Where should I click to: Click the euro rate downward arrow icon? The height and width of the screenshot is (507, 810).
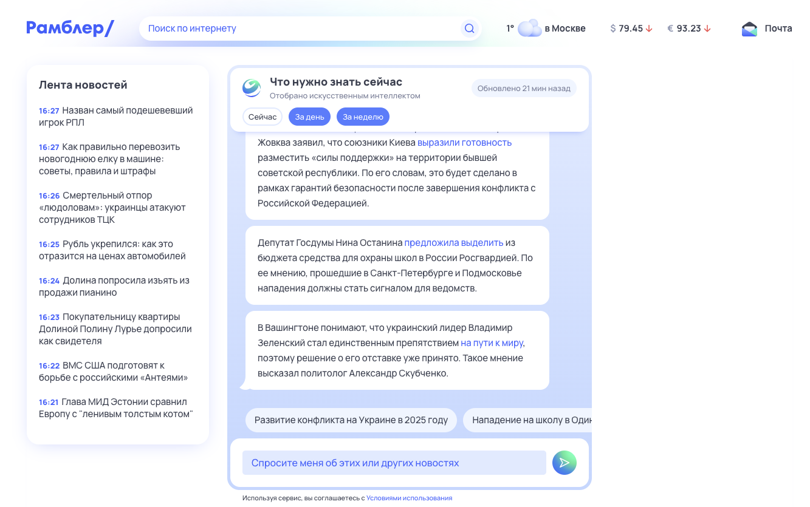point(709,27)
